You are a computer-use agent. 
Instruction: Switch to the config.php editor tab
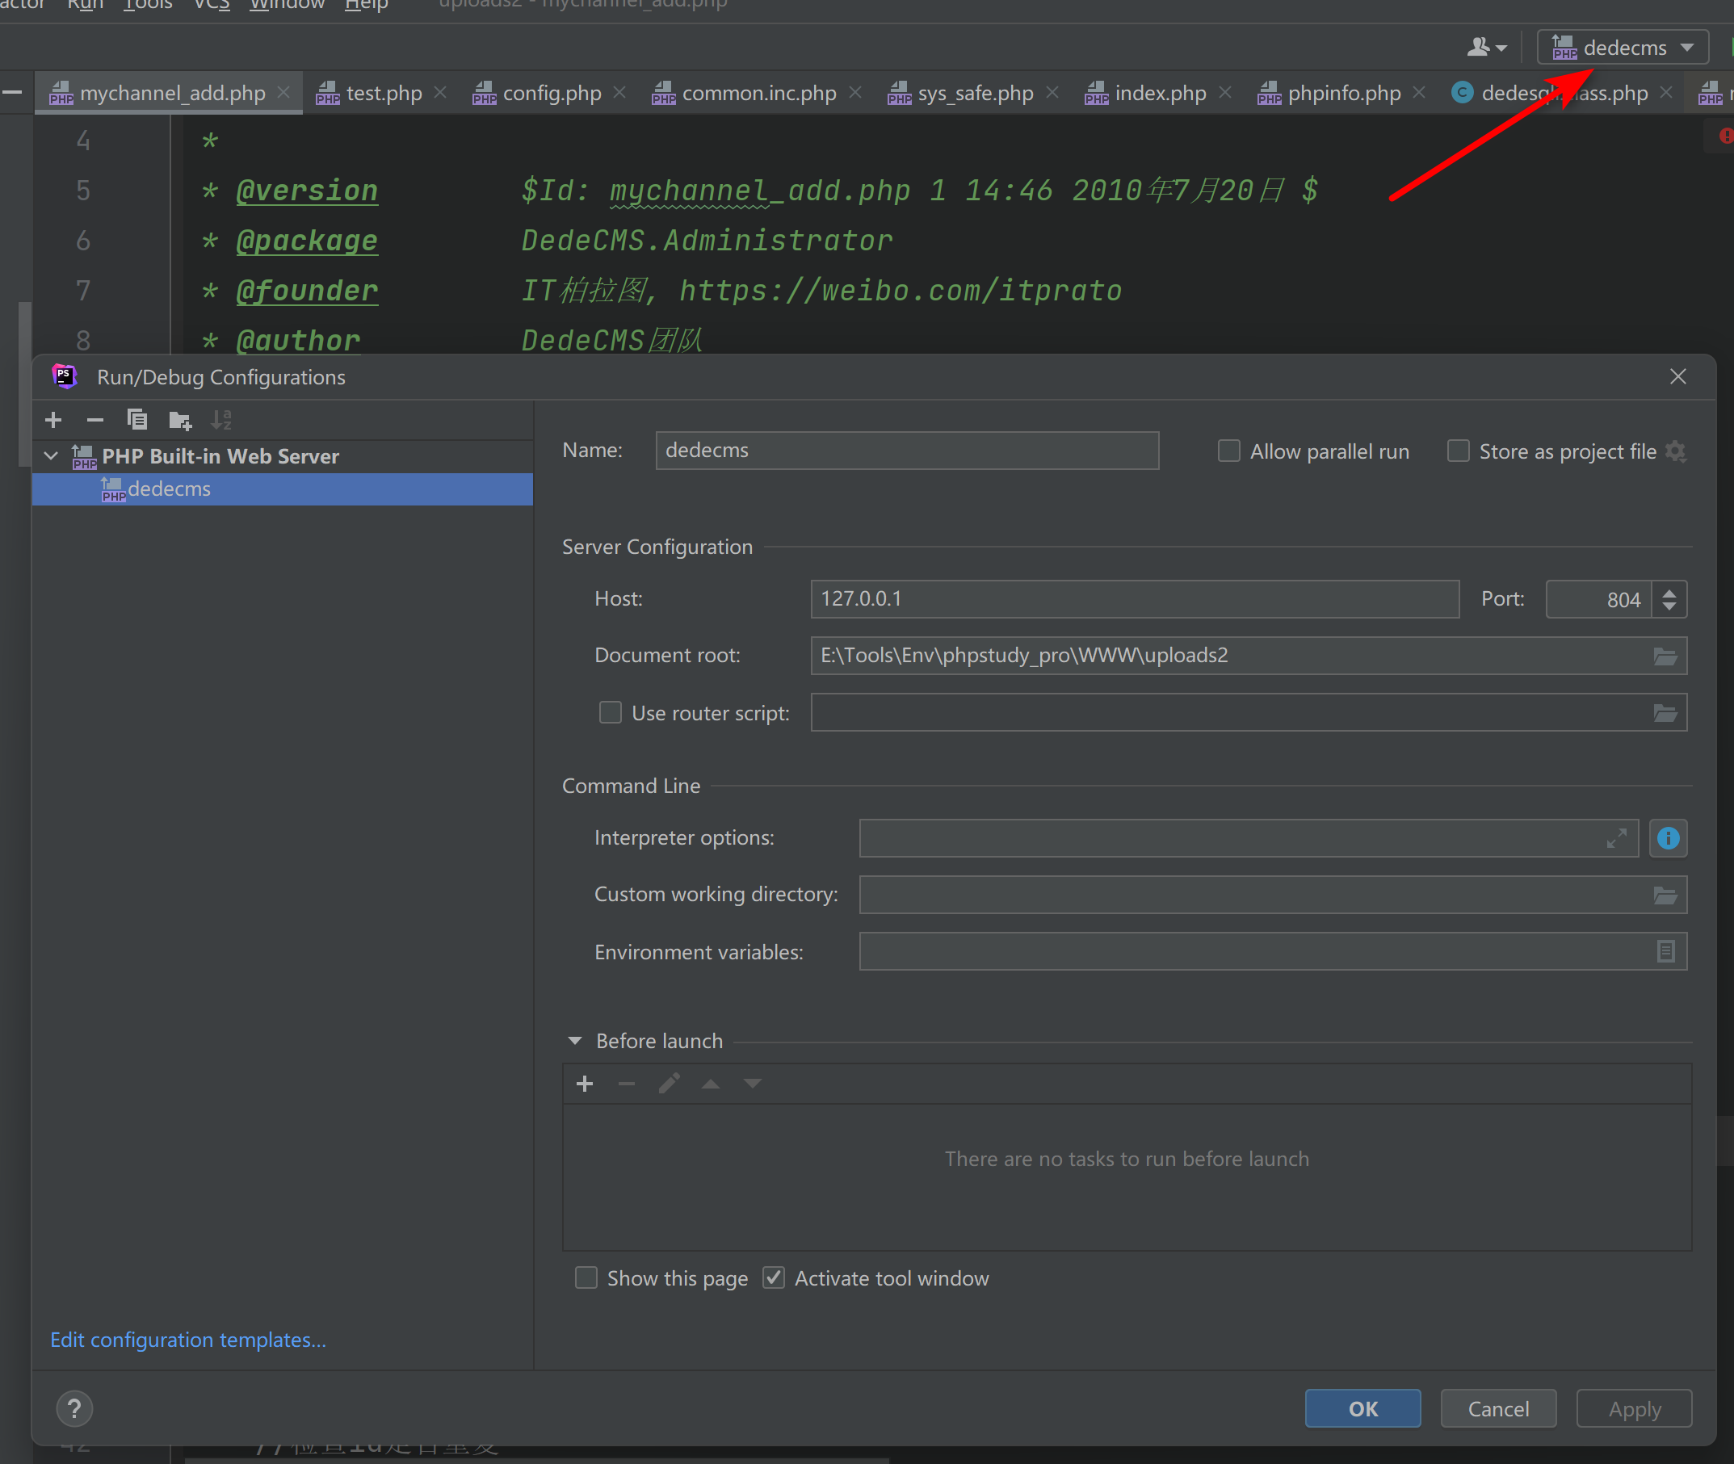[551, 93]
